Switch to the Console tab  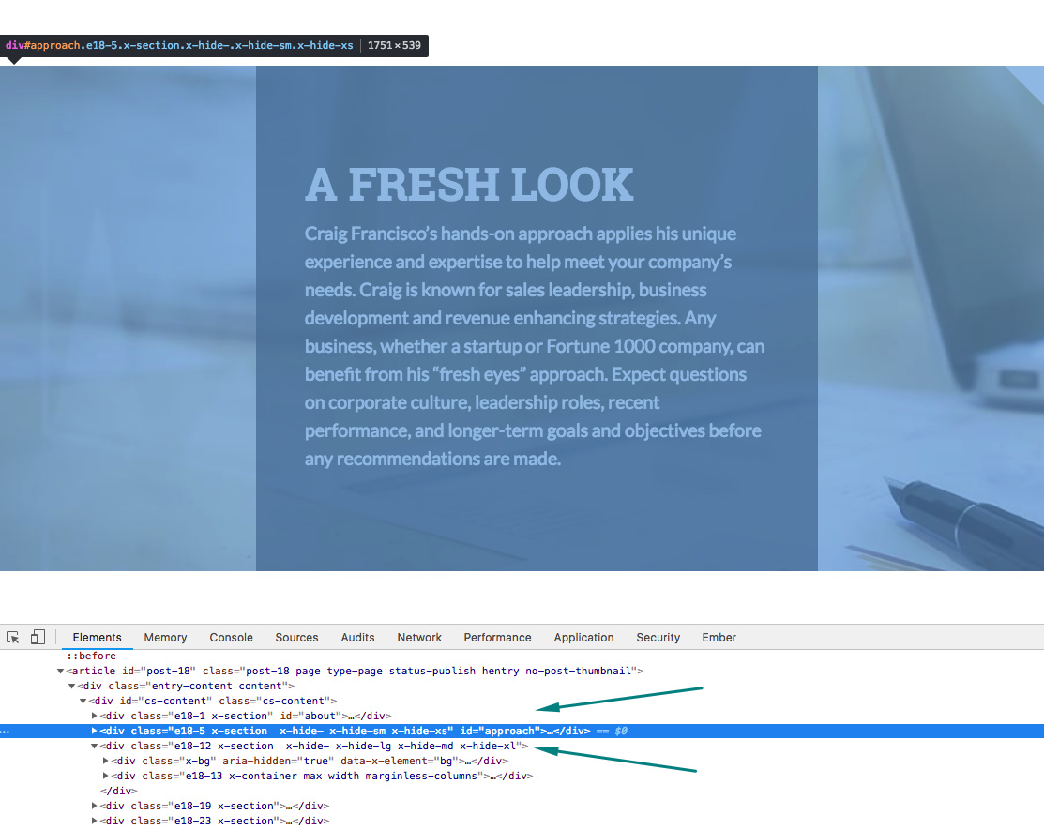tap(231, 637)
